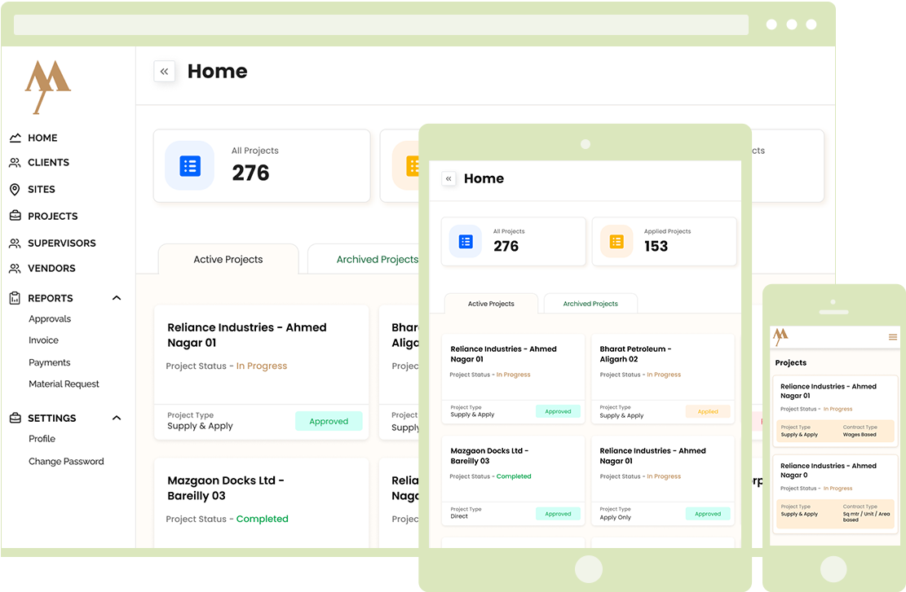The width and height of the screenshot is (906, 592).
Task: Toggle the tablet sidebar with double-chevron button
Action: click(x=449, y=179)
